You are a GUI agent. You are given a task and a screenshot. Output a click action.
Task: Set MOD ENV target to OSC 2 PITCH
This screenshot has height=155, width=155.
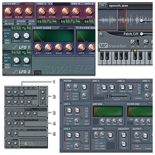point(94,149)
